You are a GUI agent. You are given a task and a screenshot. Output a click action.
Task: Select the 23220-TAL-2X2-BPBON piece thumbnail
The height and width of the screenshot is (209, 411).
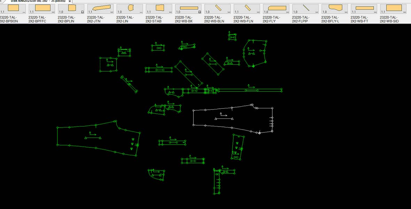click(13, 8)
